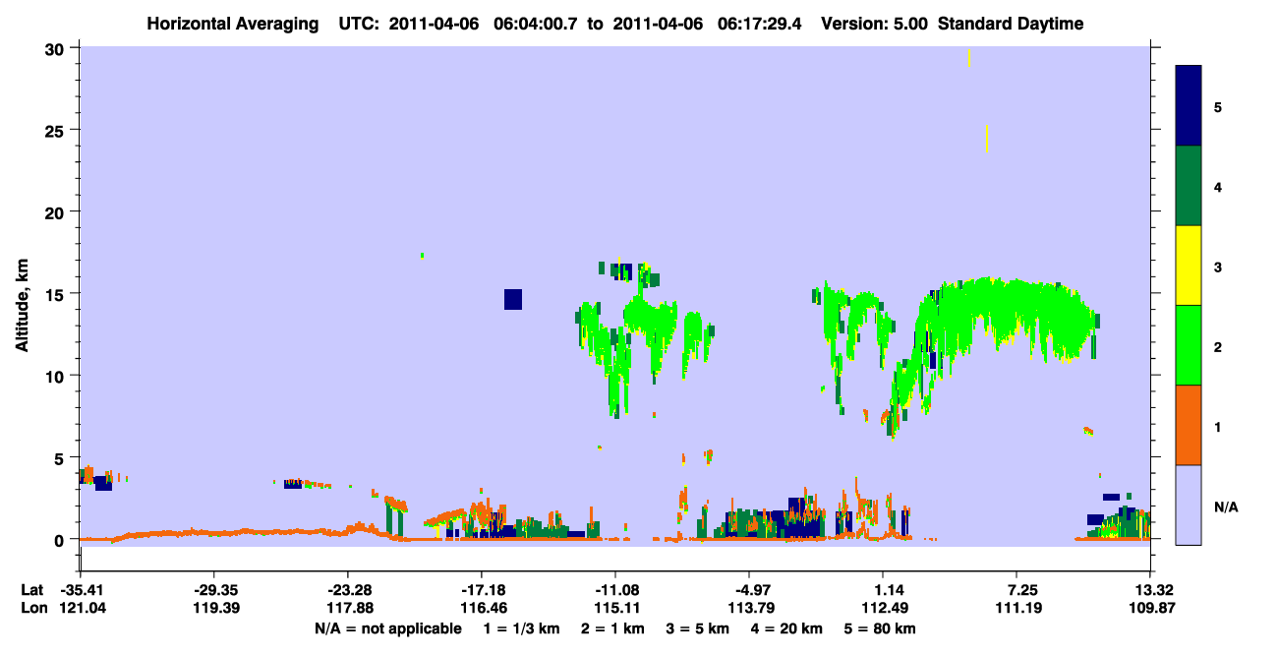Click latitude value -4.97

pyautogui.click(x=750, y=590)
